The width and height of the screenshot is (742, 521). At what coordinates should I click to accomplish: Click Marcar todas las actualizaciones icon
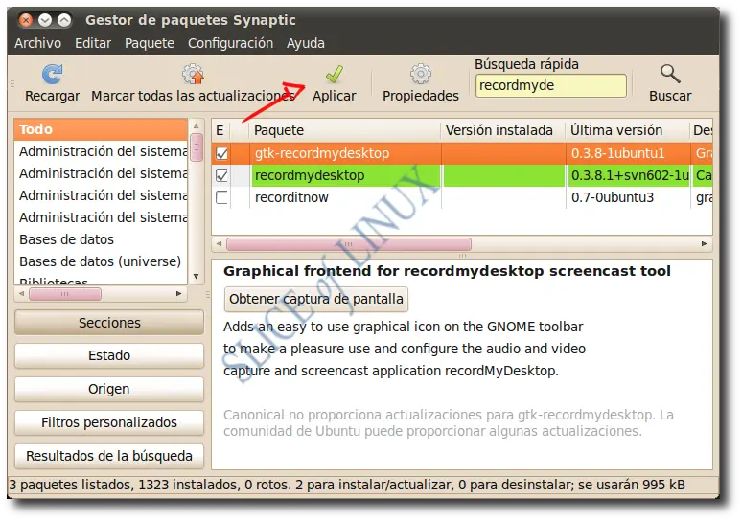pyautogui.click(x=193, y=75)
